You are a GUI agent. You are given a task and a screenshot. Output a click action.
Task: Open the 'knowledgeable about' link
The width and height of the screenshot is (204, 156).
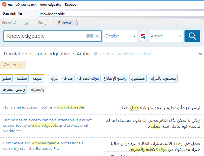click(134, 54)
